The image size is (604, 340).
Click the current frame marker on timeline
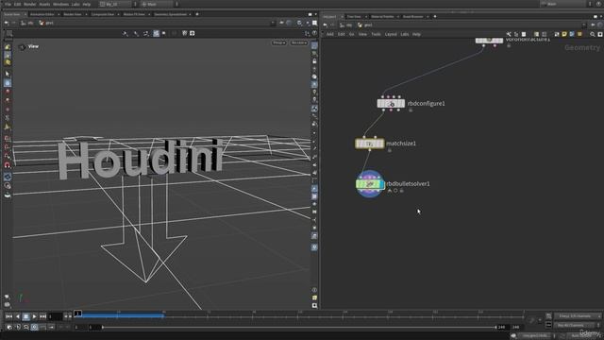pyautogui.click(x=77, y=314)
